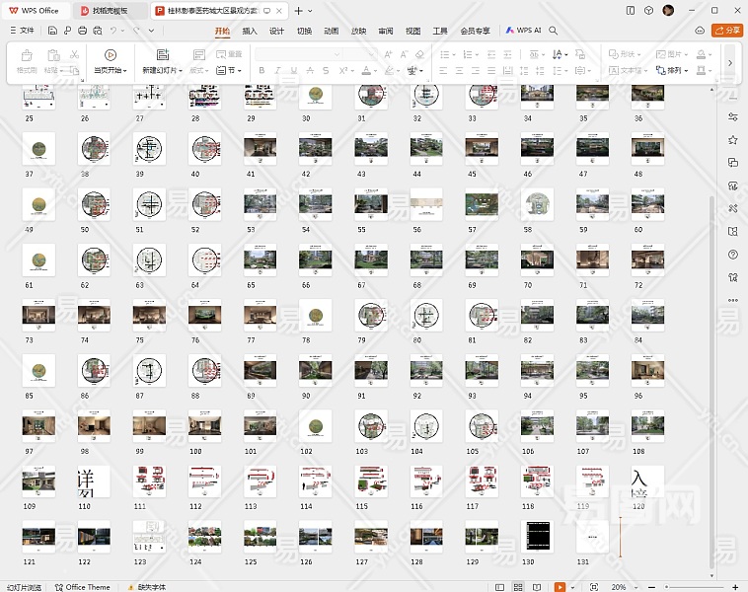Viewport: 748px width, 592px height.
Task: Click the save icon in quick toolbar
Action: (52, 31)
